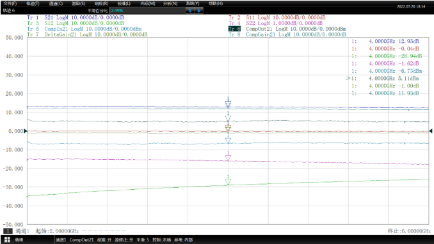Click the smoothing percentage field showing 2.49%
434x244 pixels.
147,10
